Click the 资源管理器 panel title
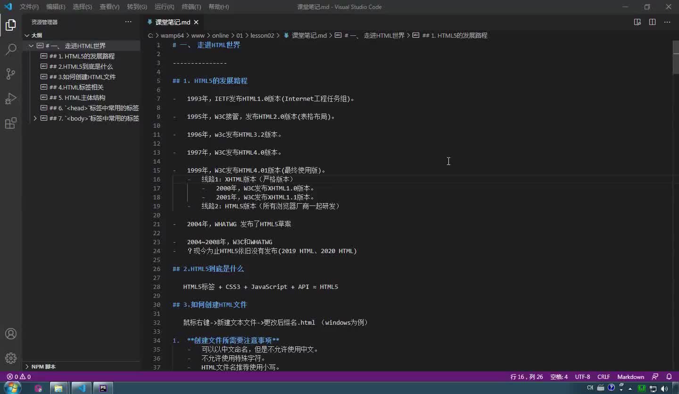The height and width of the screenshot is (394, 679). click(44, 22)
